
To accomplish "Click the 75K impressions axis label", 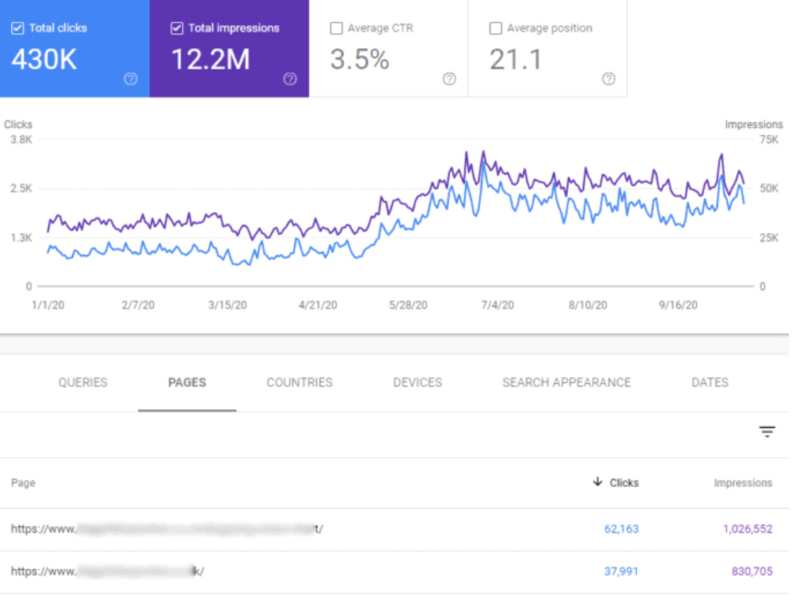I will point(769,139).
